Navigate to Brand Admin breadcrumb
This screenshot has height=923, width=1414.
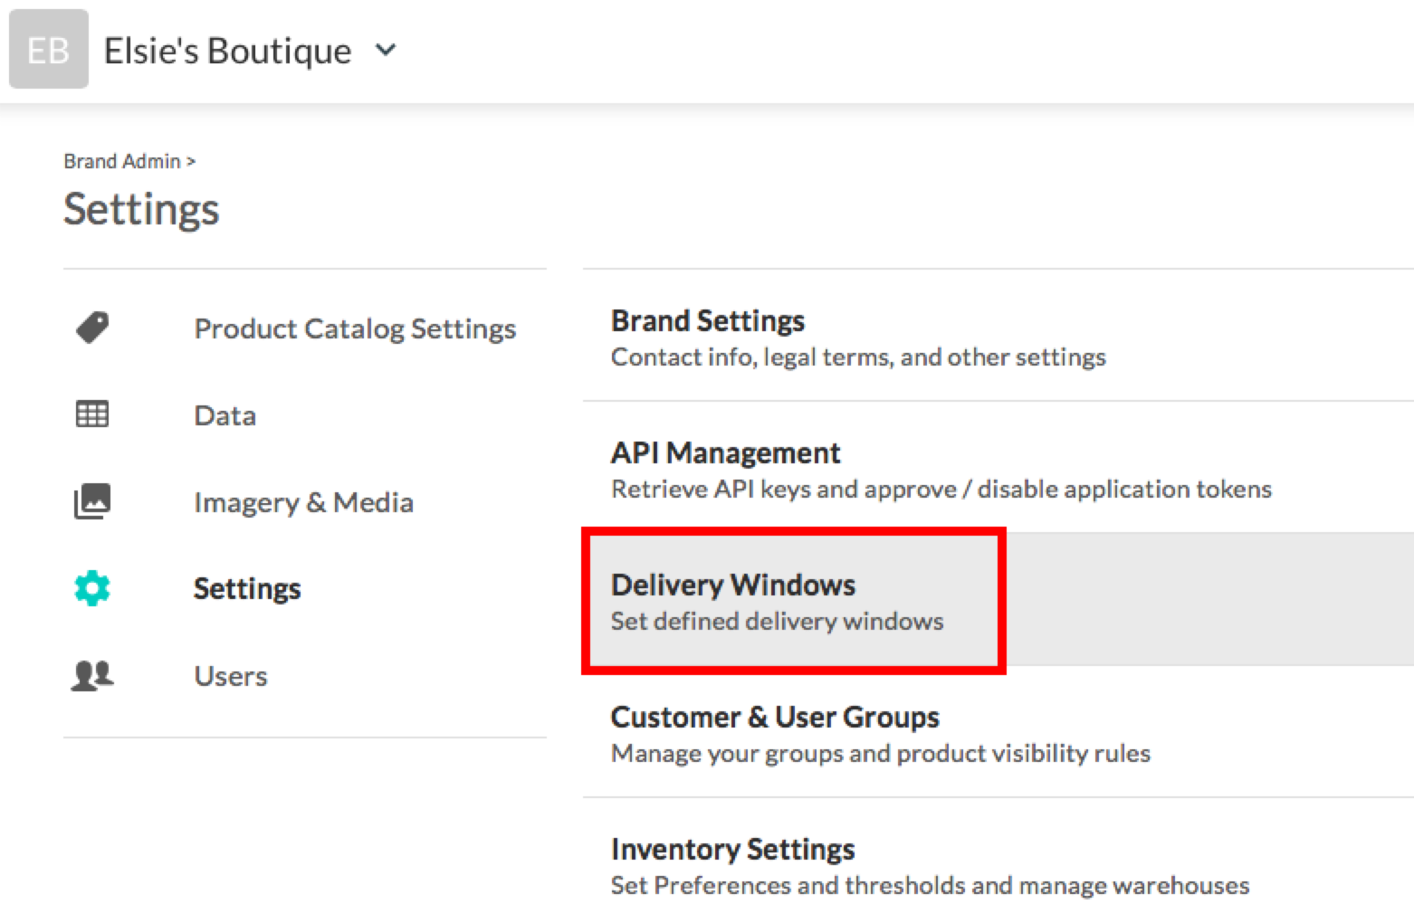(123, 160)
